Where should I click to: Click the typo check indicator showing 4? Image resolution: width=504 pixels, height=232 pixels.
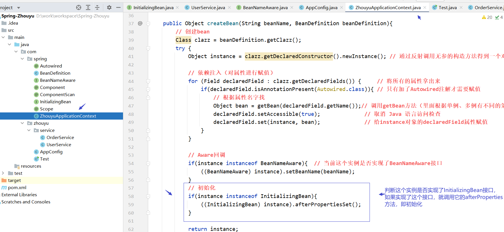[499, 17]
